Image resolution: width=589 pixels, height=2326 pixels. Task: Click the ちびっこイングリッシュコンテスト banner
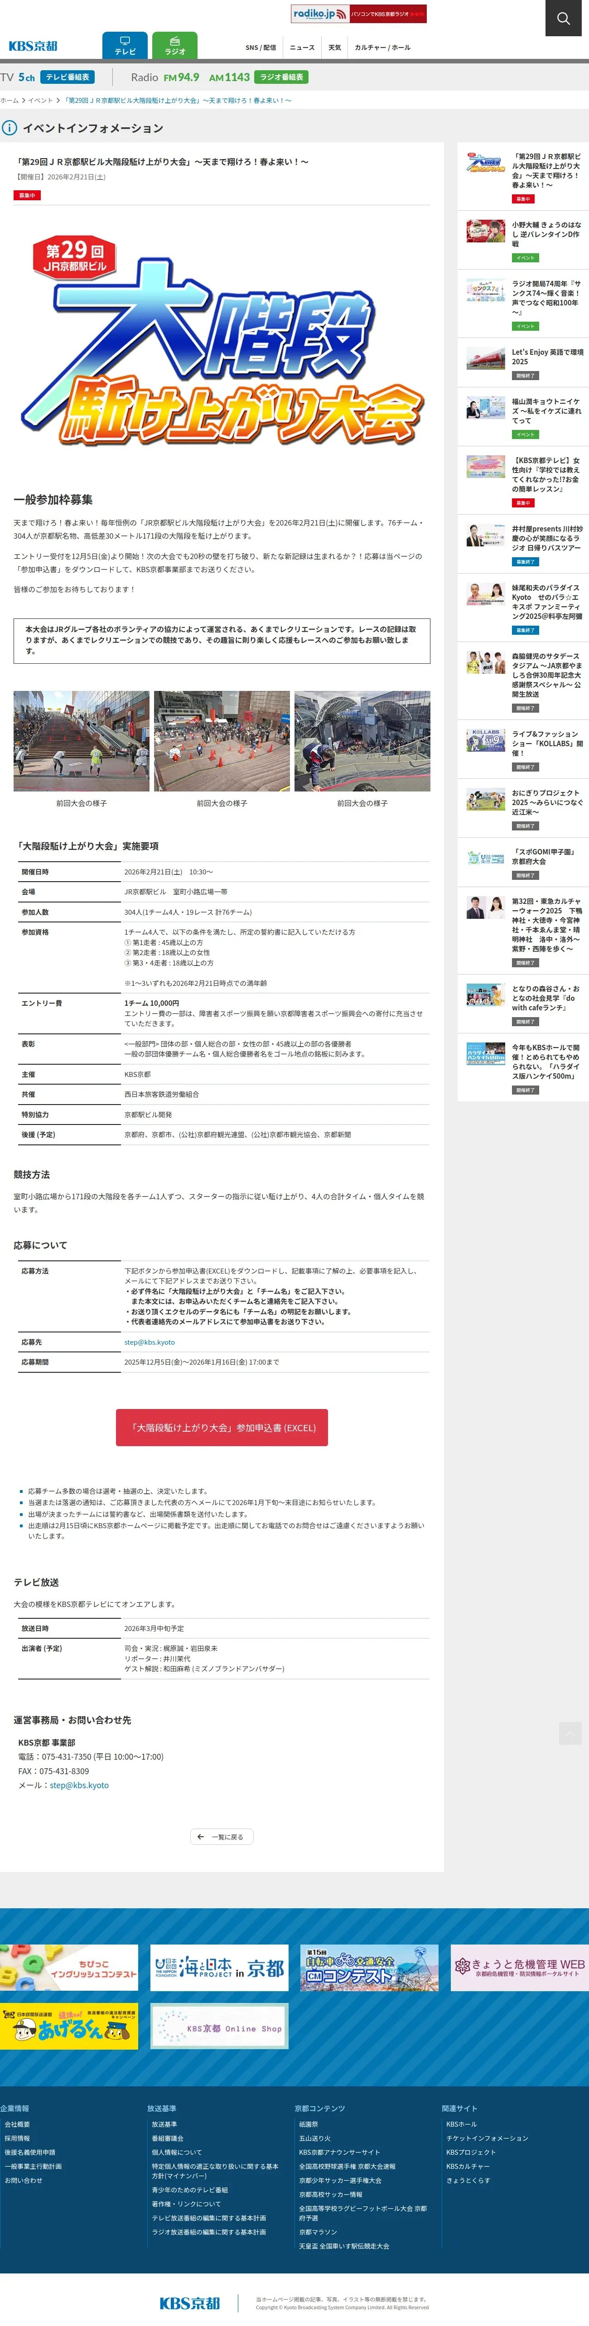[69, 1968]
